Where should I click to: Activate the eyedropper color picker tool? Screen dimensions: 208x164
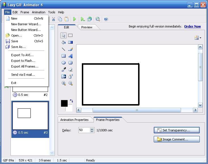coord(64,70)
